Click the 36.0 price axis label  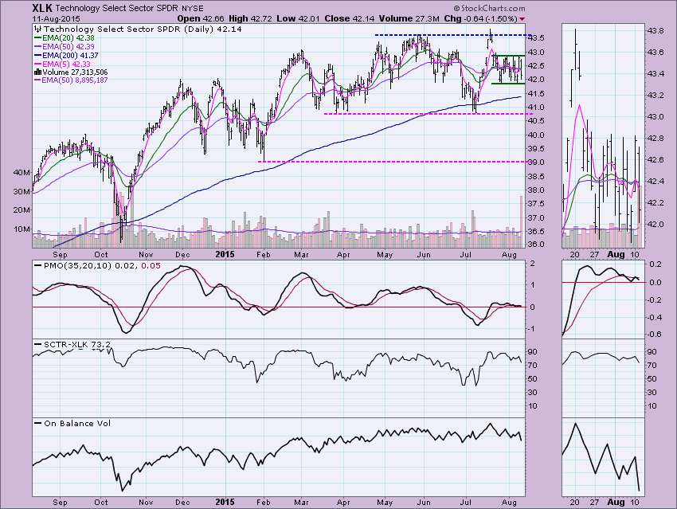(x=536, y=245)
